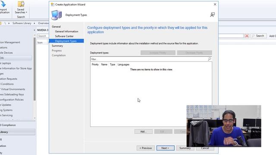Image resolution: width=276 pixels, height=155 pixels.
Task: Sort by the Name column header
Action: pyautogui.click(x=104, y=65)
